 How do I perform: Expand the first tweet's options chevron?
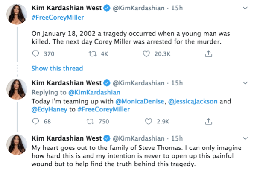coord(245,8)
